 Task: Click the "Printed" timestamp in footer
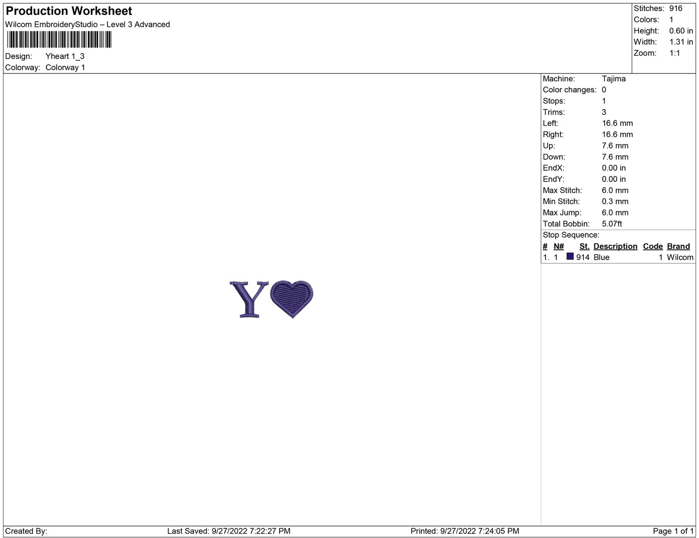coord(465,531)
